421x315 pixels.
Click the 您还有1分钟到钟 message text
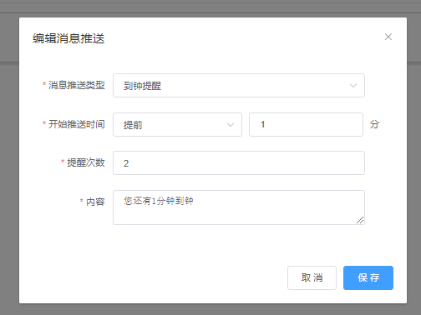click(158, 201)
